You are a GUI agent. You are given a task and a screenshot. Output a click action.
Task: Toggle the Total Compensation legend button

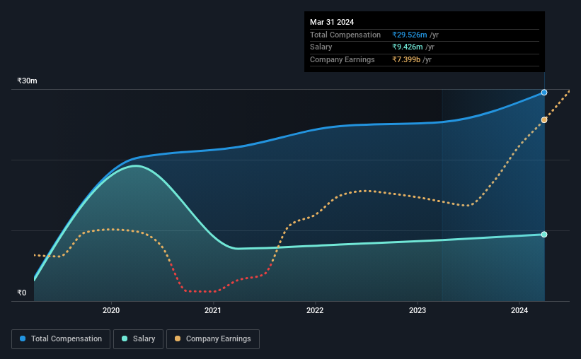[61, 339]
